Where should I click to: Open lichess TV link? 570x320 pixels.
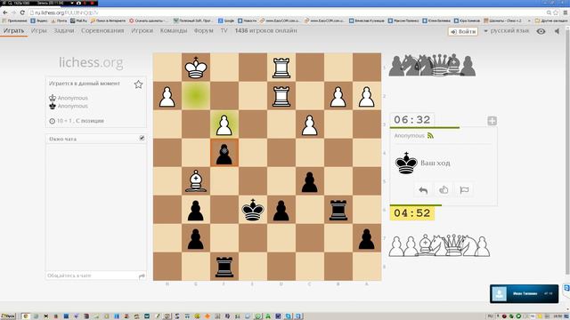(224, 31)
